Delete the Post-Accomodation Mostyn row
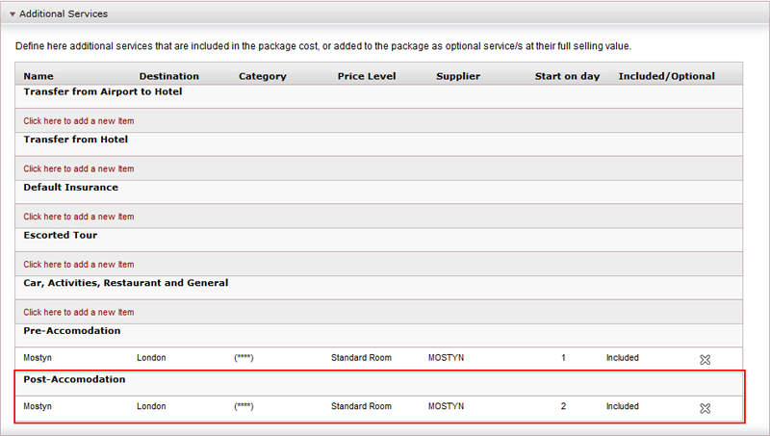The height and width of the screenshot is (436, 770). pos(705,408)
